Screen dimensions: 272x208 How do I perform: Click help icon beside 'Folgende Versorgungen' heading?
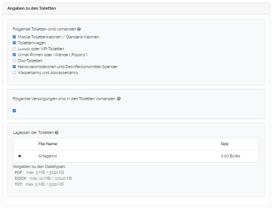pyautogui.click(x=119, y=99)
